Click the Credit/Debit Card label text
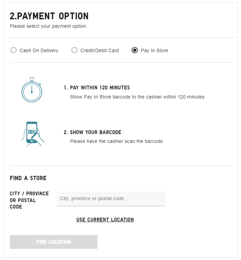The image size is (241, 260). [100, 50]
